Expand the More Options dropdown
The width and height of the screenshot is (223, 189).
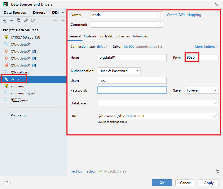[x=207, y=47]
